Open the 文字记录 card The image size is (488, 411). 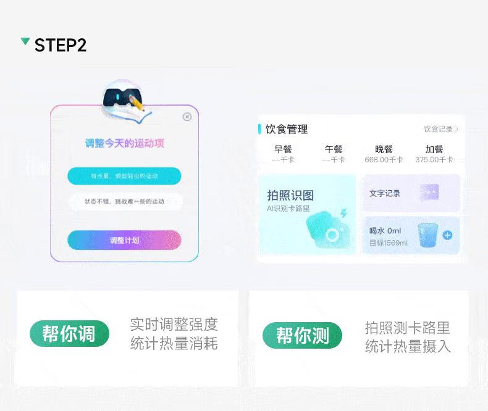[411, 193]
